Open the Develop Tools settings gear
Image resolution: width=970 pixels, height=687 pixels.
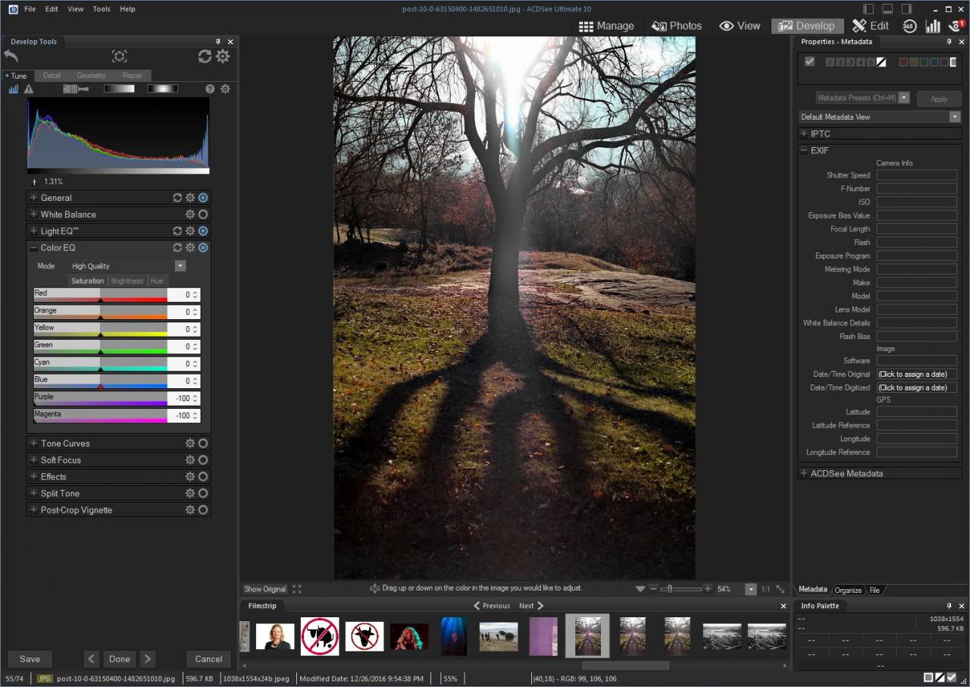[223, 56]
